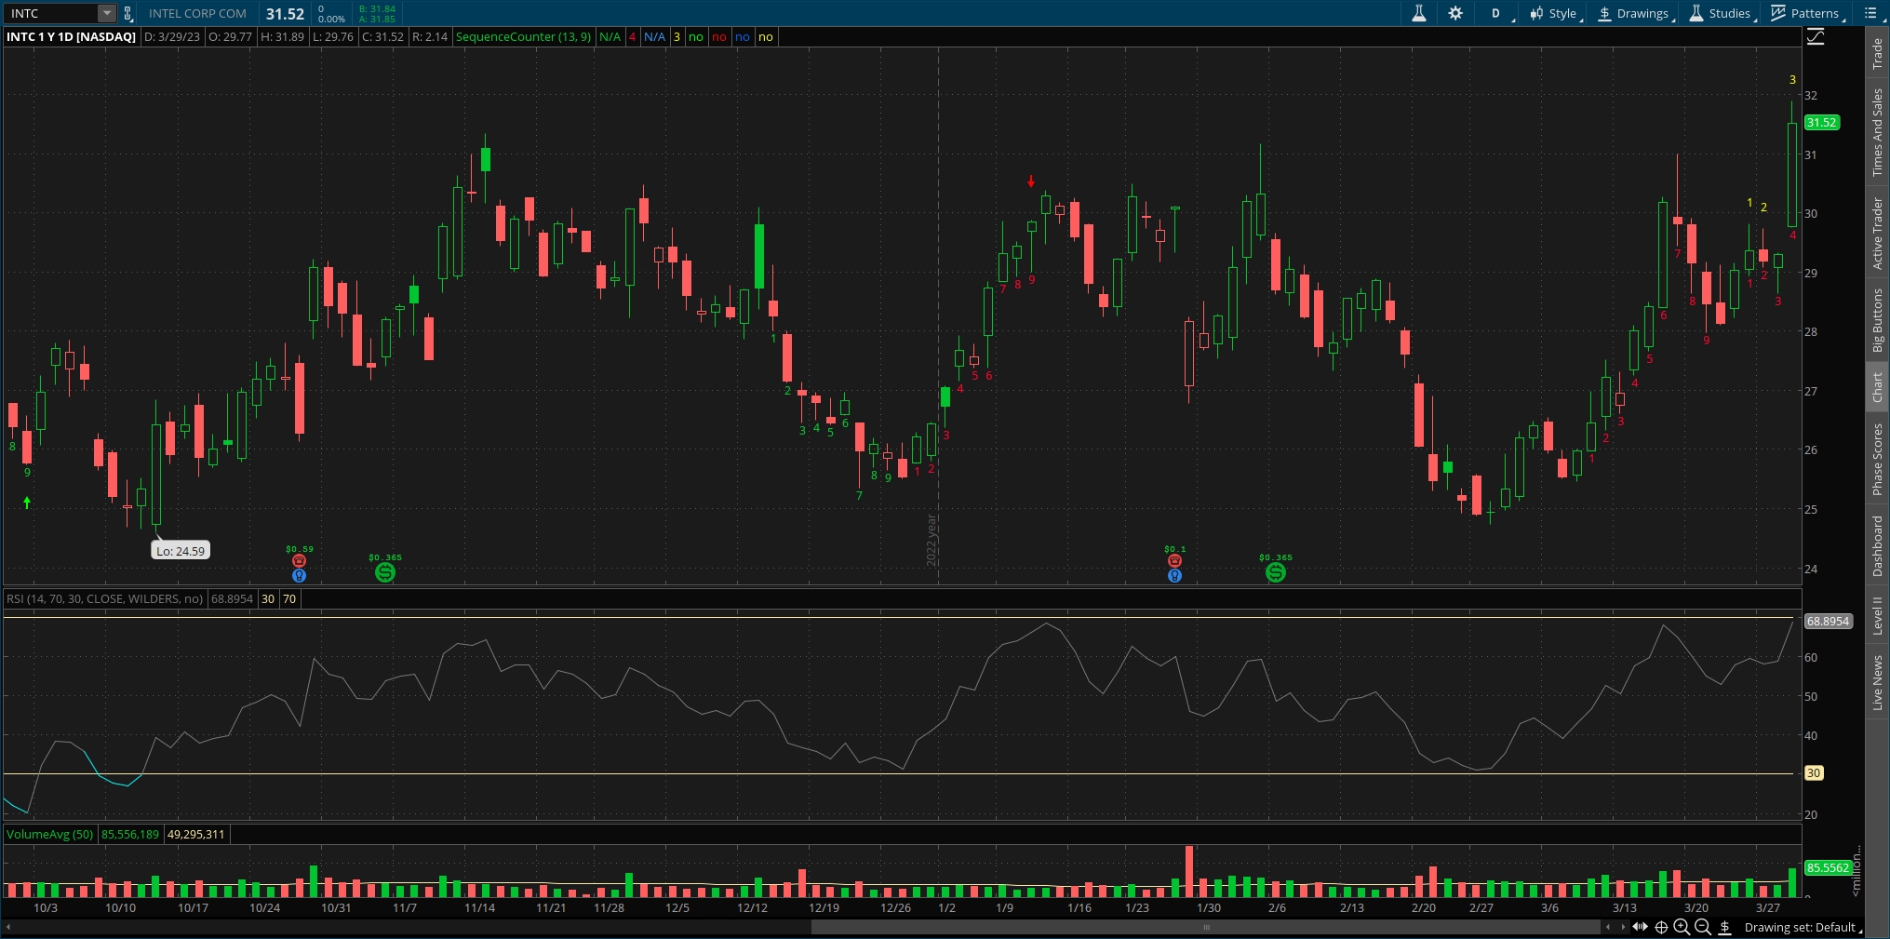1890x939 pixels.
Task: Click the zoom in magnifier icon
Action: point(1682,927)
